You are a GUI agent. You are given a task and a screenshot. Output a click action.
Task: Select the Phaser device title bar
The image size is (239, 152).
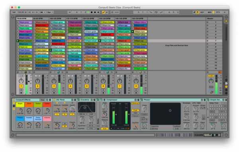tap(173, 100)
